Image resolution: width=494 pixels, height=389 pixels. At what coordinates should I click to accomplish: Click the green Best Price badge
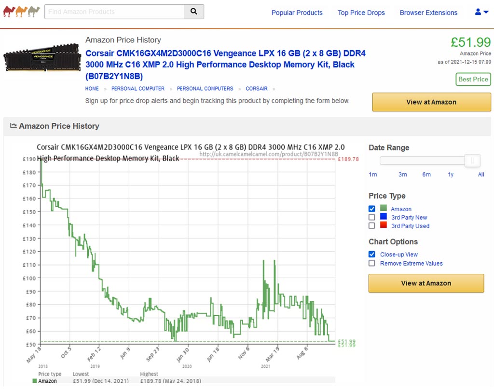(x=473, y=80)
